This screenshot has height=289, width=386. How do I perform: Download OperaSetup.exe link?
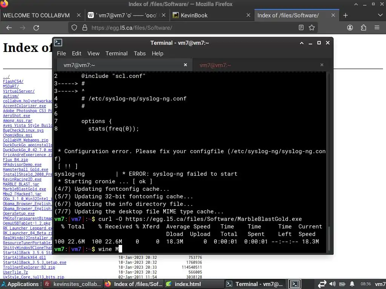tap(19, 214)
